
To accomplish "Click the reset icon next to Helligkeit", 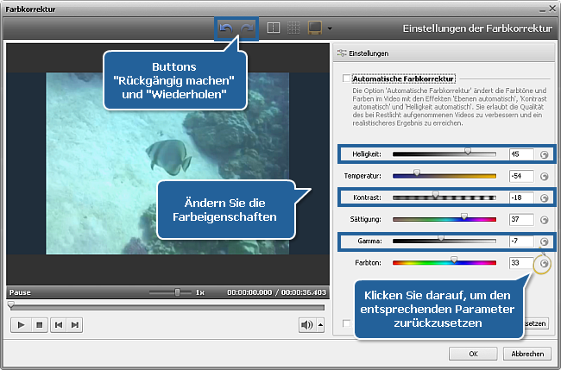I will [x=544, y=154].
